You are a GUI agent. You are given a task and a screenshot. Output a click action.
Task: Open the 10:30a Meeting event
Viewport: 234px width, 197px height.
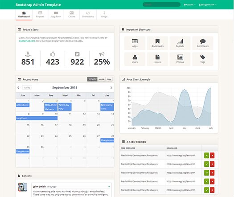pos(51,105)
